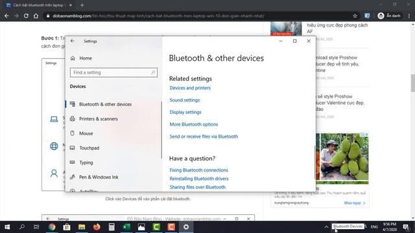The width and height of the screenshot is (415, 233).
Task: Open File Explorer from the taskbar
Action: (x=82, y=227)
